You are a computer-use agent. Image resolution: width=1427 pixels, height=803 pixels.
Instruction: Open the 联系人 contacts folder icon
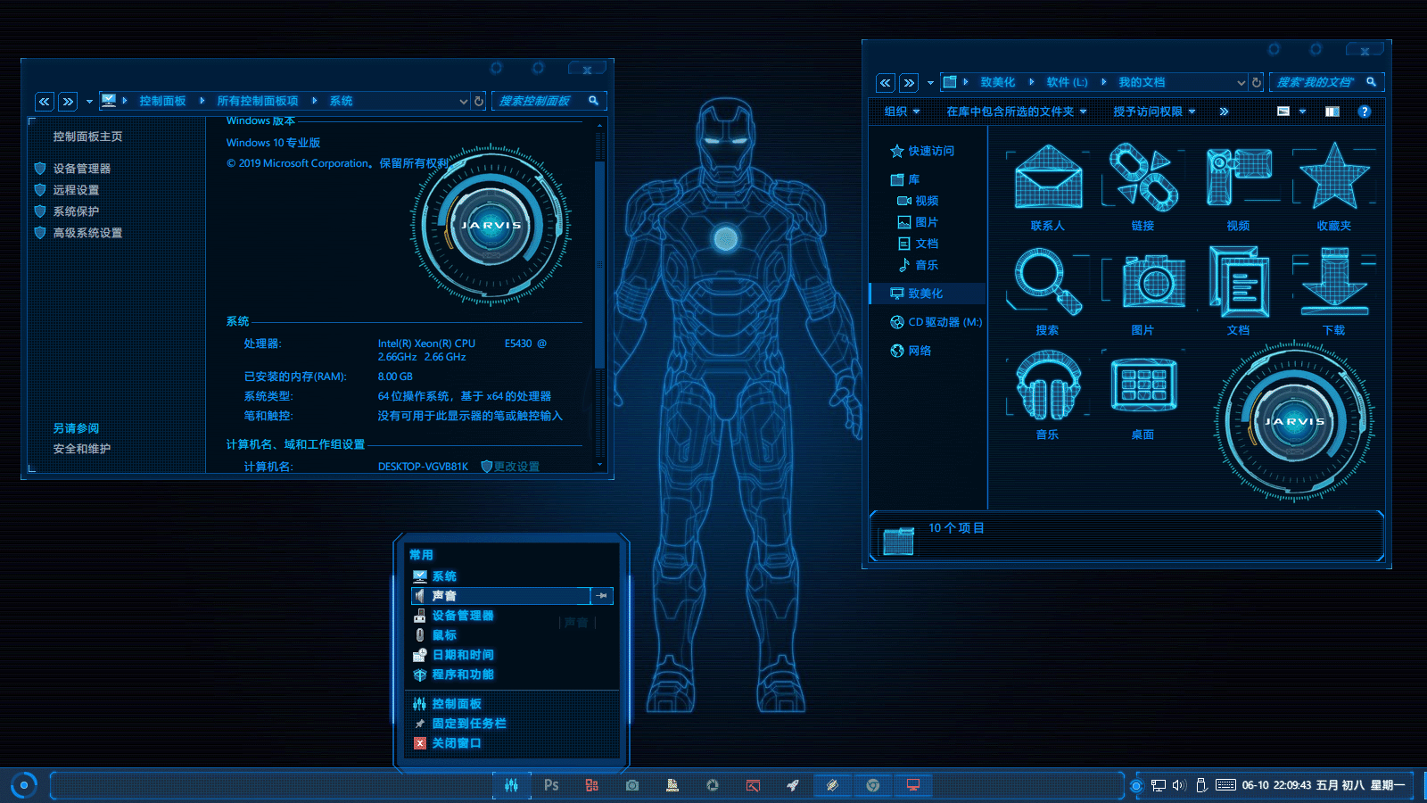click(1048, 178)
